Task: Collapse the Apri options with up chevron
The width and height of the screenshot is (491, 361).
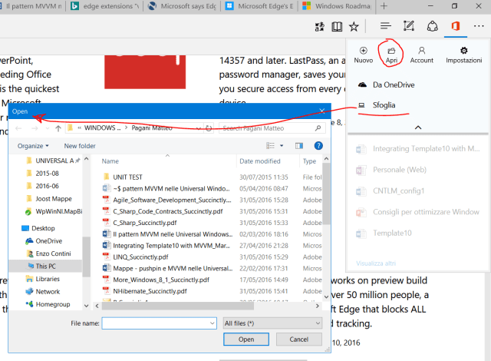Action: [418, 128]
